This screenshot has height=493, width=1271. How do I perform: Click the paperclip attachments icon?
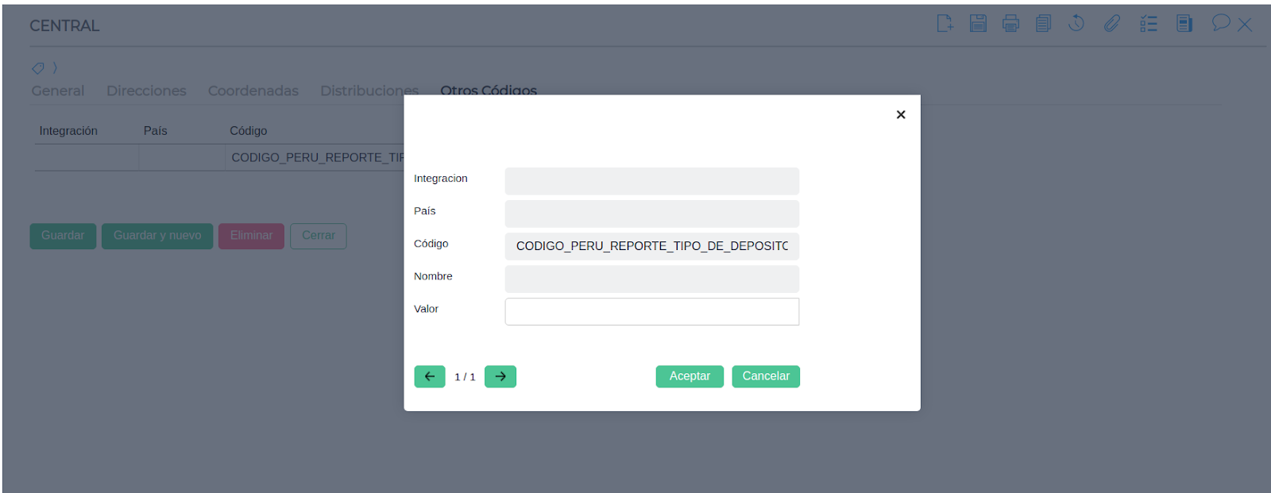point(1112,24)
